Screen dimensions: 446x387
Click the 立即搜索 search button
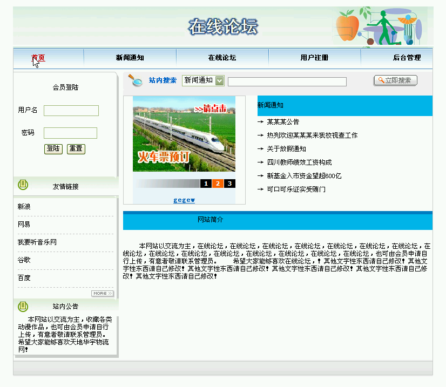pyautogui.click(x=395, y=80)
